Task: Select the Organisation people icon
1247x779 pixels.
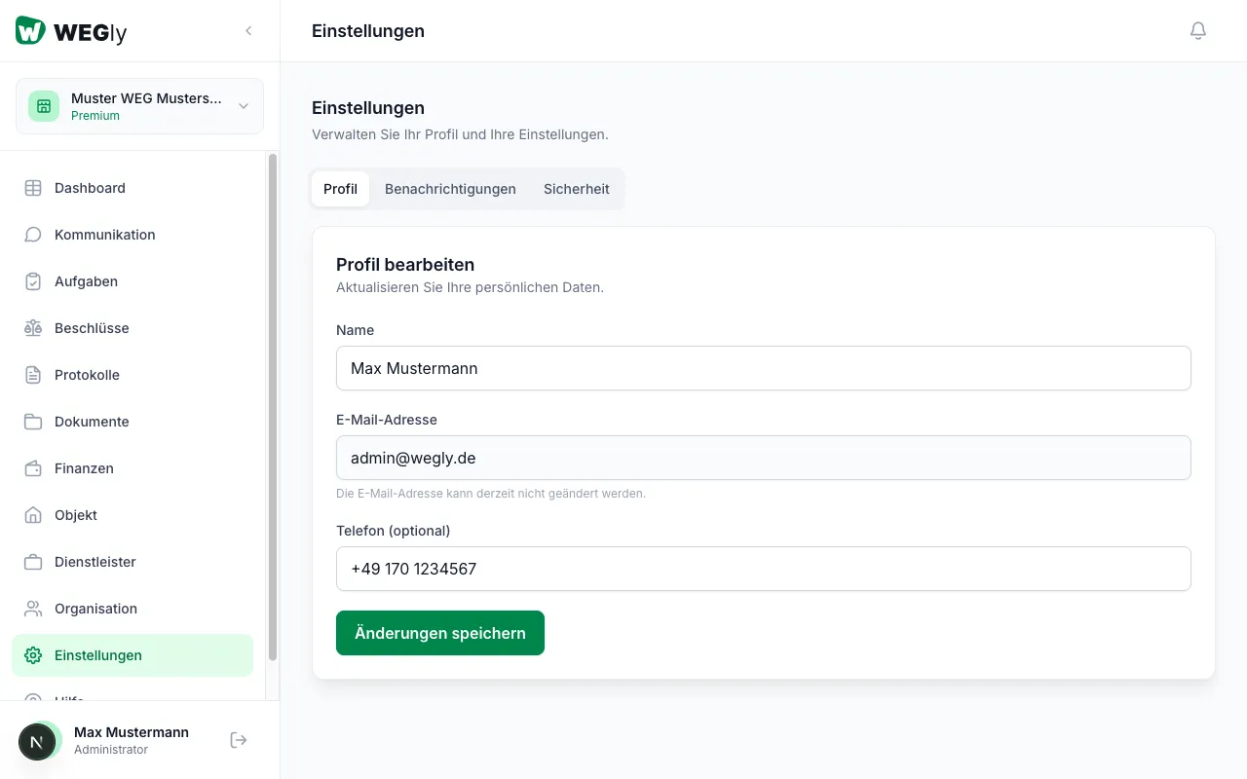Action: point(32,609)
